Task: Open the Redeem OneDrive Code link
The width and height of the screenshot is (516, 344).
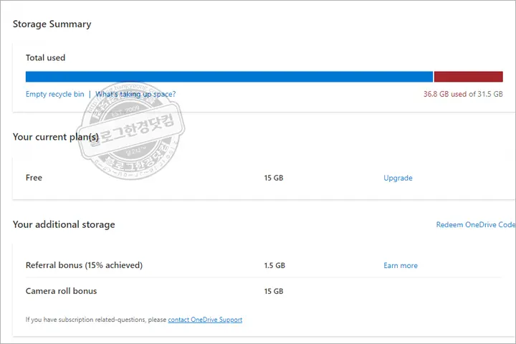Action: pos(474,224)
